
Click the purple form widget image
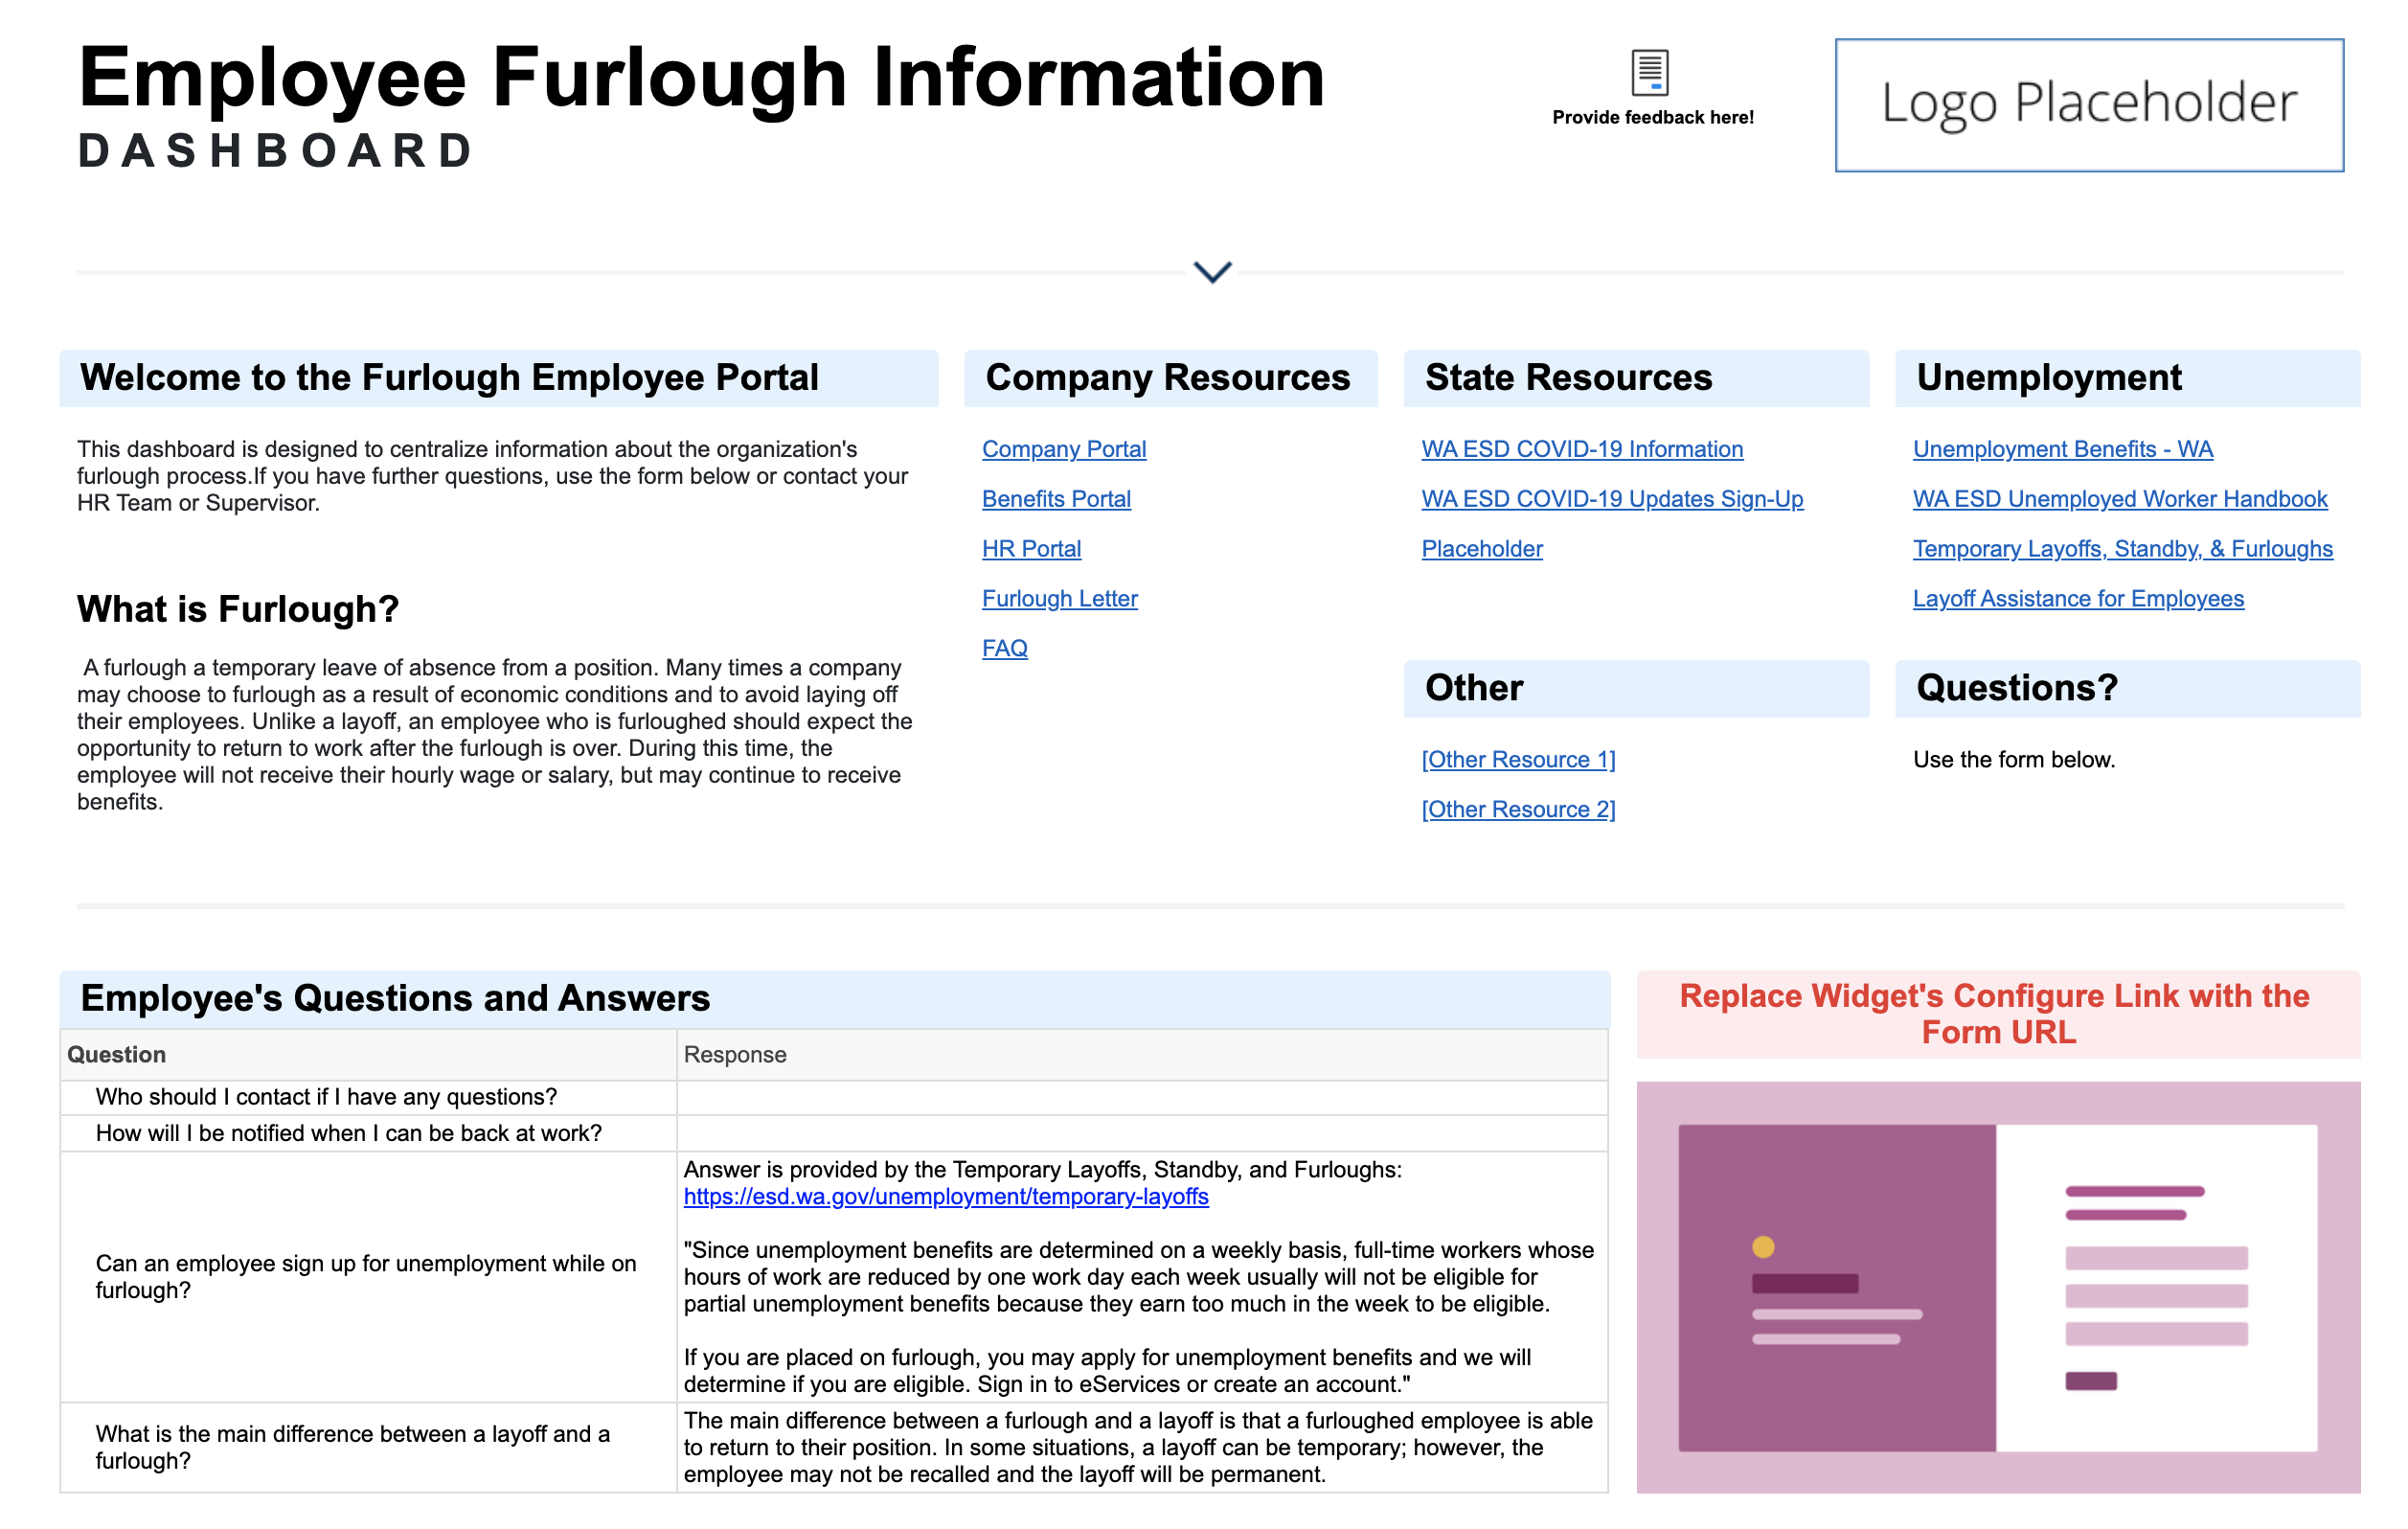pos(1997,1287)
